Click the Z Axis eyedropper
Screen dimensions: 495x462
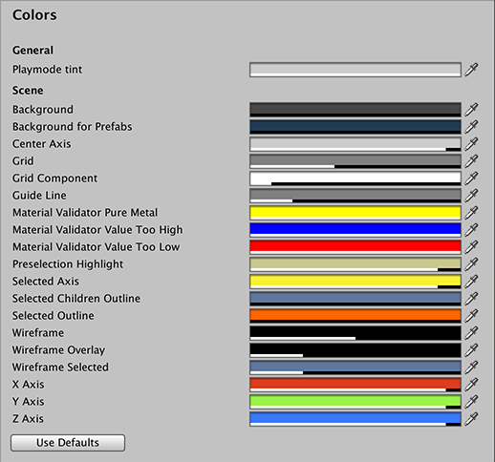point(471,419)
